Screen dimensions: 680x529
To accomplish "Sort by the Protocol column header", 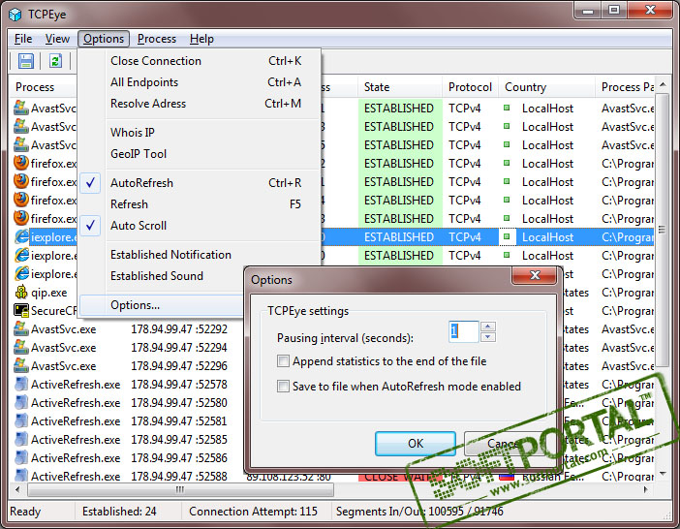I will point(470,87).
